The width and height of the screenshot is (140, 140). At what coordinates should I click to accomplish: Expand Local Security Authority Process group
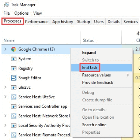click(x=5, y=125)
